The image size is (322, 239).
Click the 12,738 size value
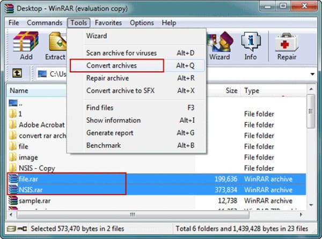[228, 200]
